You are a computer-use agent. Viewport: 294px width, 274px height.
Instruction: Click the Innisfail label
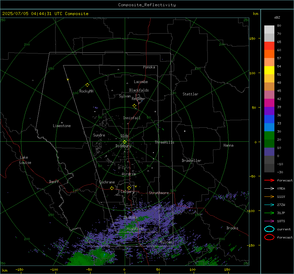[x=132, y=118]
